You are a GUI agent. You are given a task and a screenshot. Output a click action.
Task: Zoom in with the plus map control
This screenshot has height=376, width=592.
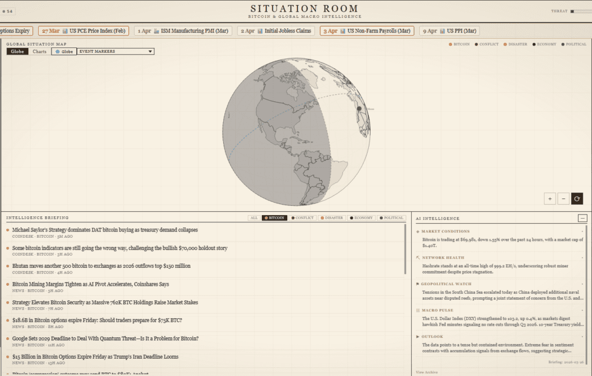pos(550,198)
